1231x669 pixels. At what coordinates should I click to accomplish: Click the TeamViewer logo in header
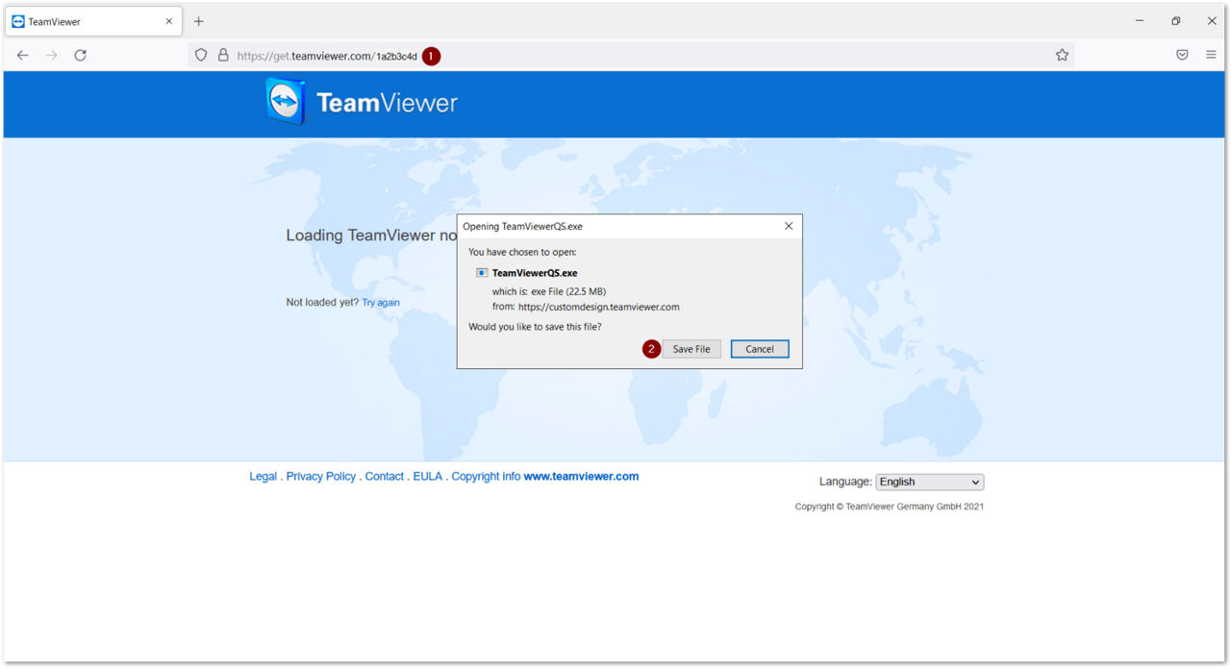(x=362, y=102)
